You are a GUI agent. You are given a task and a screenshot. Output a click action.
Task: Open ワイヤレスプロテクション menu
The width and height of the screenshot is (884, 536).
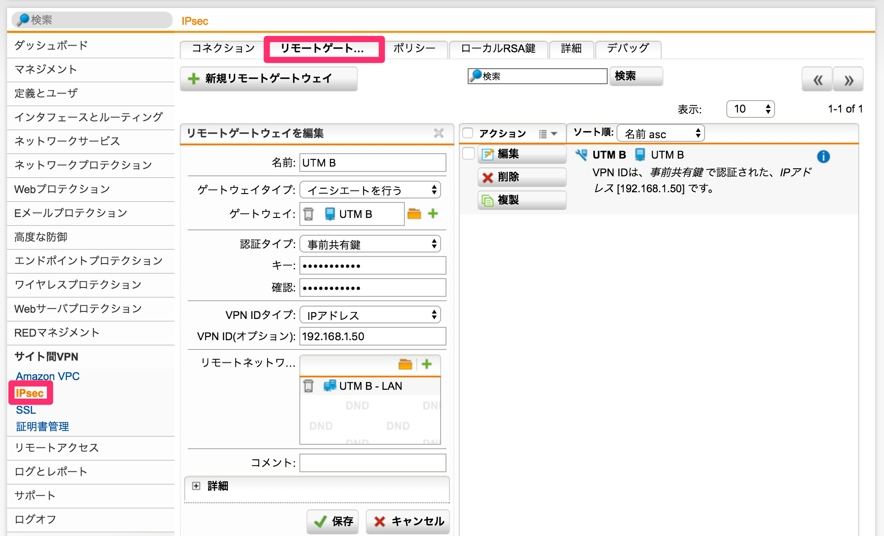91,285
